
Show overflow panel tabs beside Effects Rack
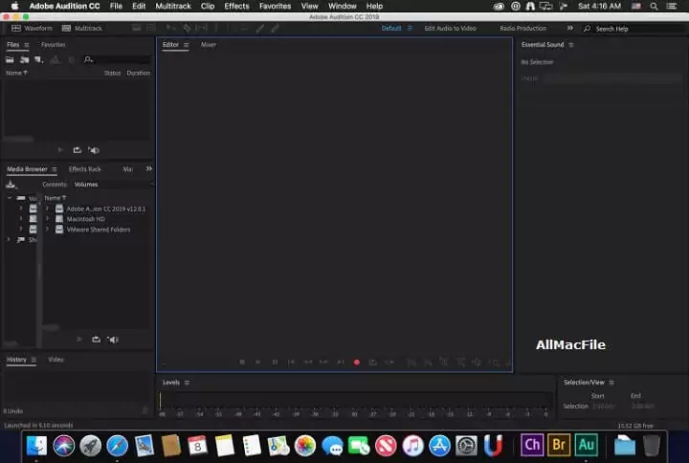pyautogui.click(x=149, y=169)
